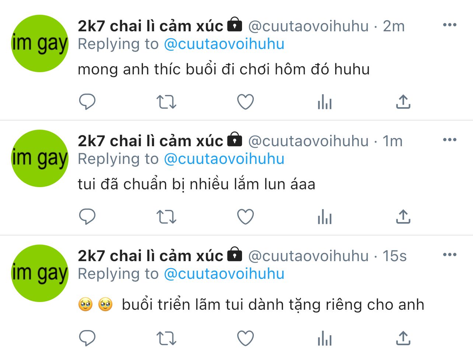Open the 'im gay' avatar of the last tweet
The image size is (473, 351).
[x=40, y=273]
